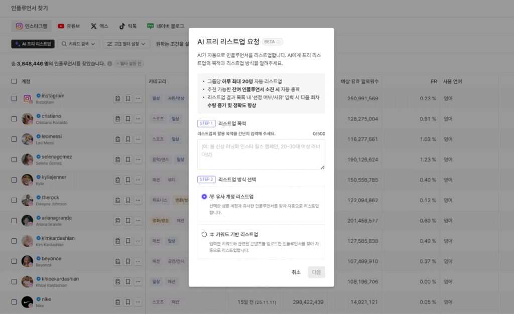The height and width of the screenshot is (314, 514).
Task: Expand the 키워드 검색 dropdown
Action: click(x=78, y=44)
